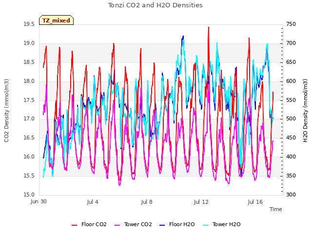Click the H2O Density (mmol/m3) axis label

[305, 111]
